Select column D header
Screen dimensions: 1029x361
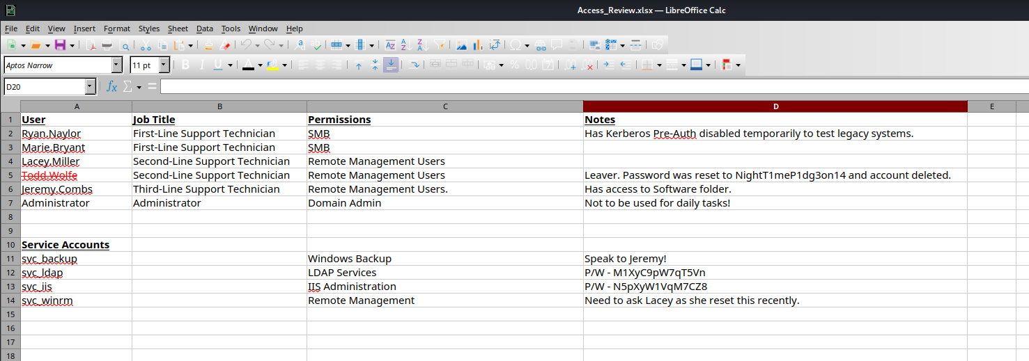pyautogui.click(x=775, y=106)
